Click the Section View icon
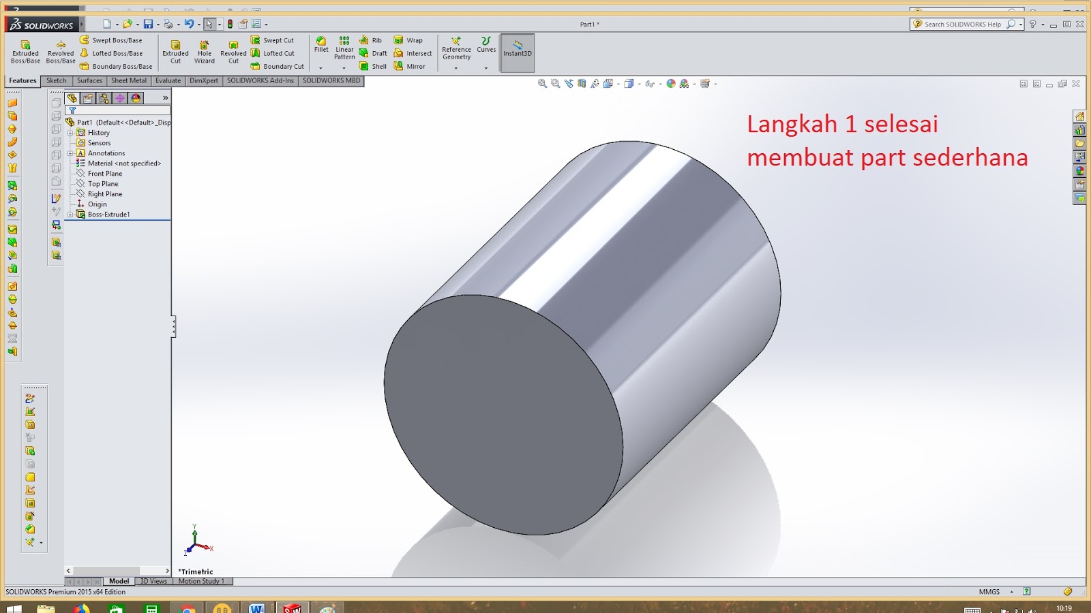This screenshot has width=1091, height=613. pos(582,83)
